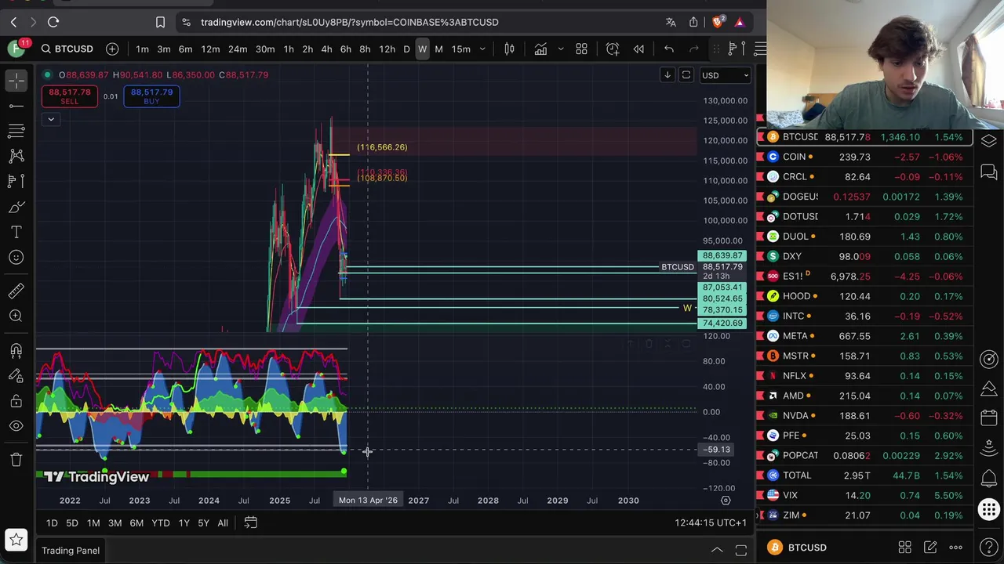The width and height of the screenshot is (1004, 564).
Task: Toggle magnet mode in left toolbar
Action: point(16,350)
